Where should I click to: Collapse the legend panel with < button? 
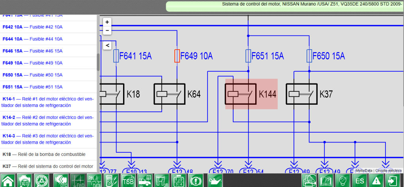click(x=107, y=46)
